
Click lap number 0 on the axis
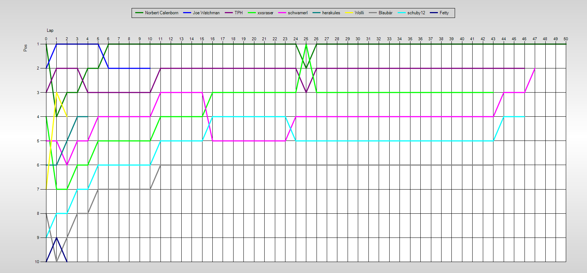pyautogui.click(x=46, y=39)
